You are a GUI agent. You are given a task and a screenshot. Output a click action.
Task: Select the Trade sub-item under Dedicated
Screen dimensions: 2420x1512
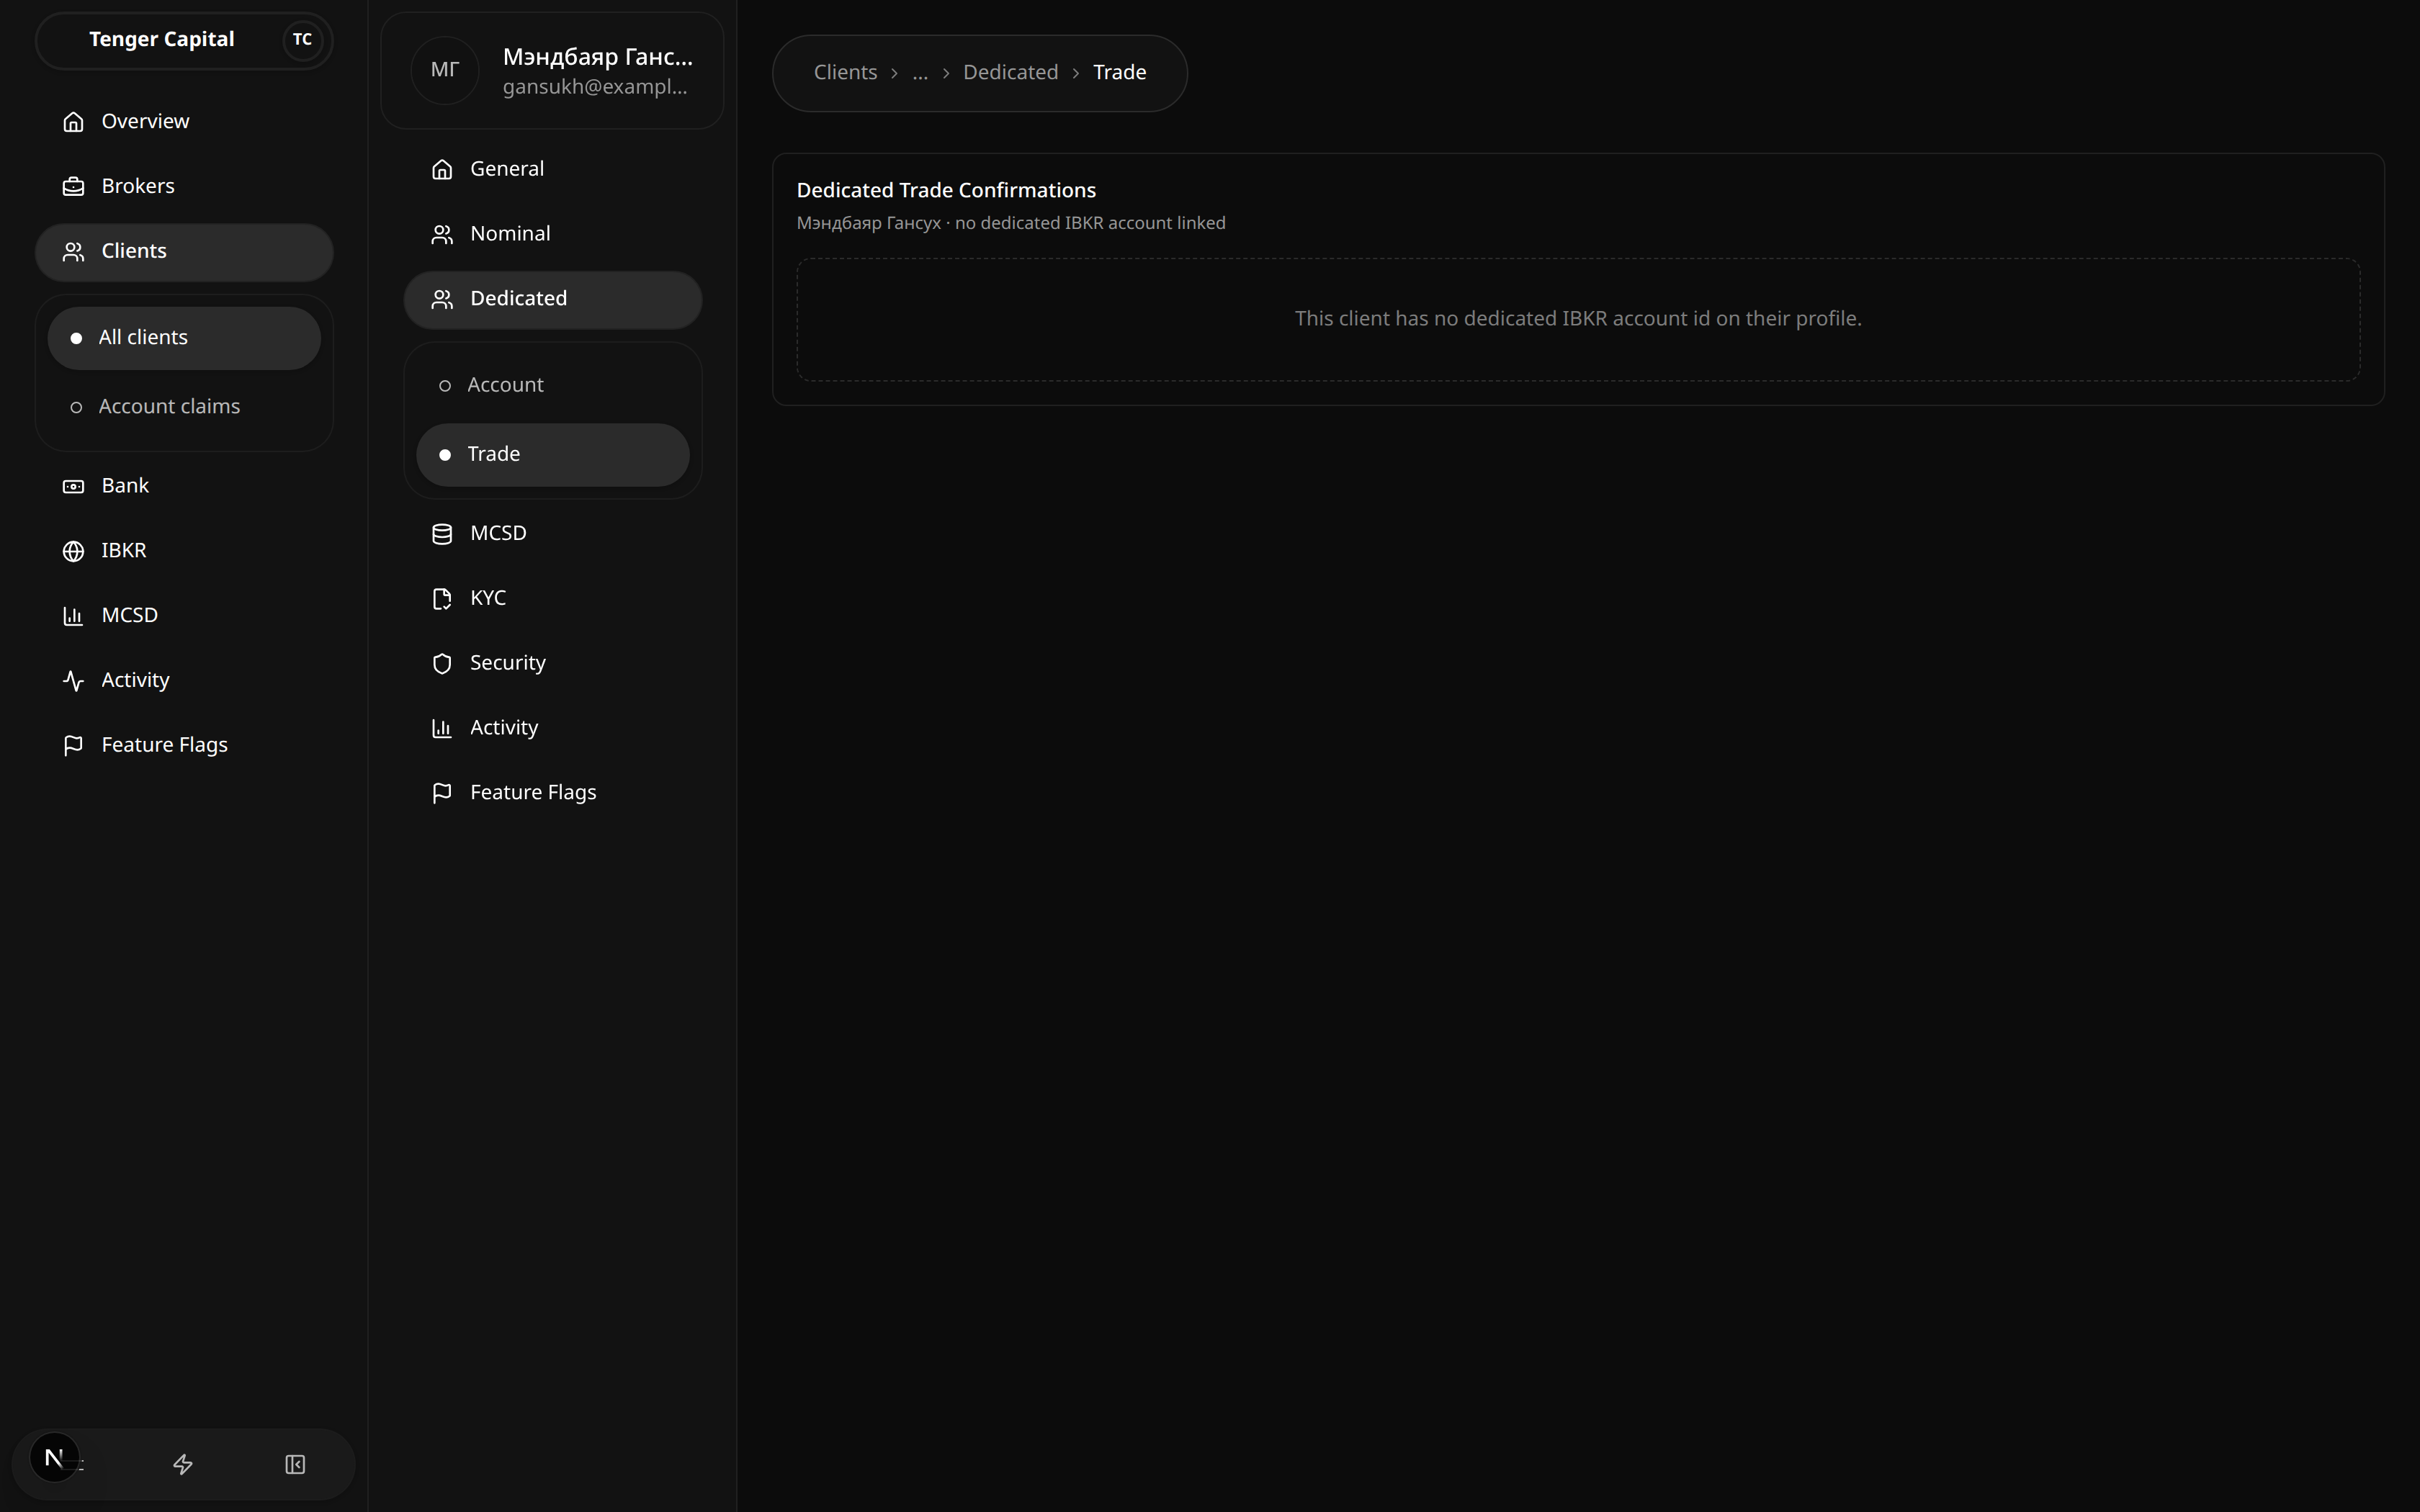point(553,455)
